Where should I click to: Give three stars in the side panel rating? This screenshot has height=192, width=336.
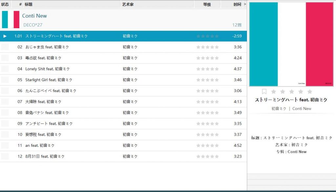(x=292, y=92)
